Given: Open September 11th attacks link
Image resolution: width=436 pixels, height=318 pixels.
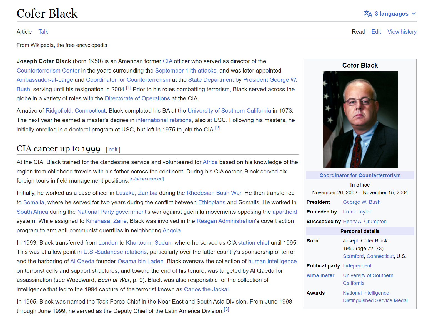Looking at the screenshot, I should pos(186,71).
